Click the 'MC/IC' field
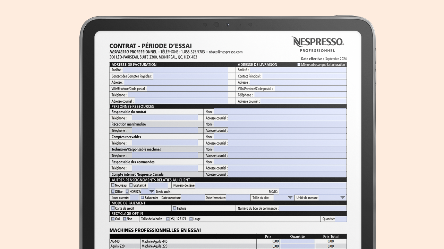Viewport: 444px width, 249px height. 313,191
